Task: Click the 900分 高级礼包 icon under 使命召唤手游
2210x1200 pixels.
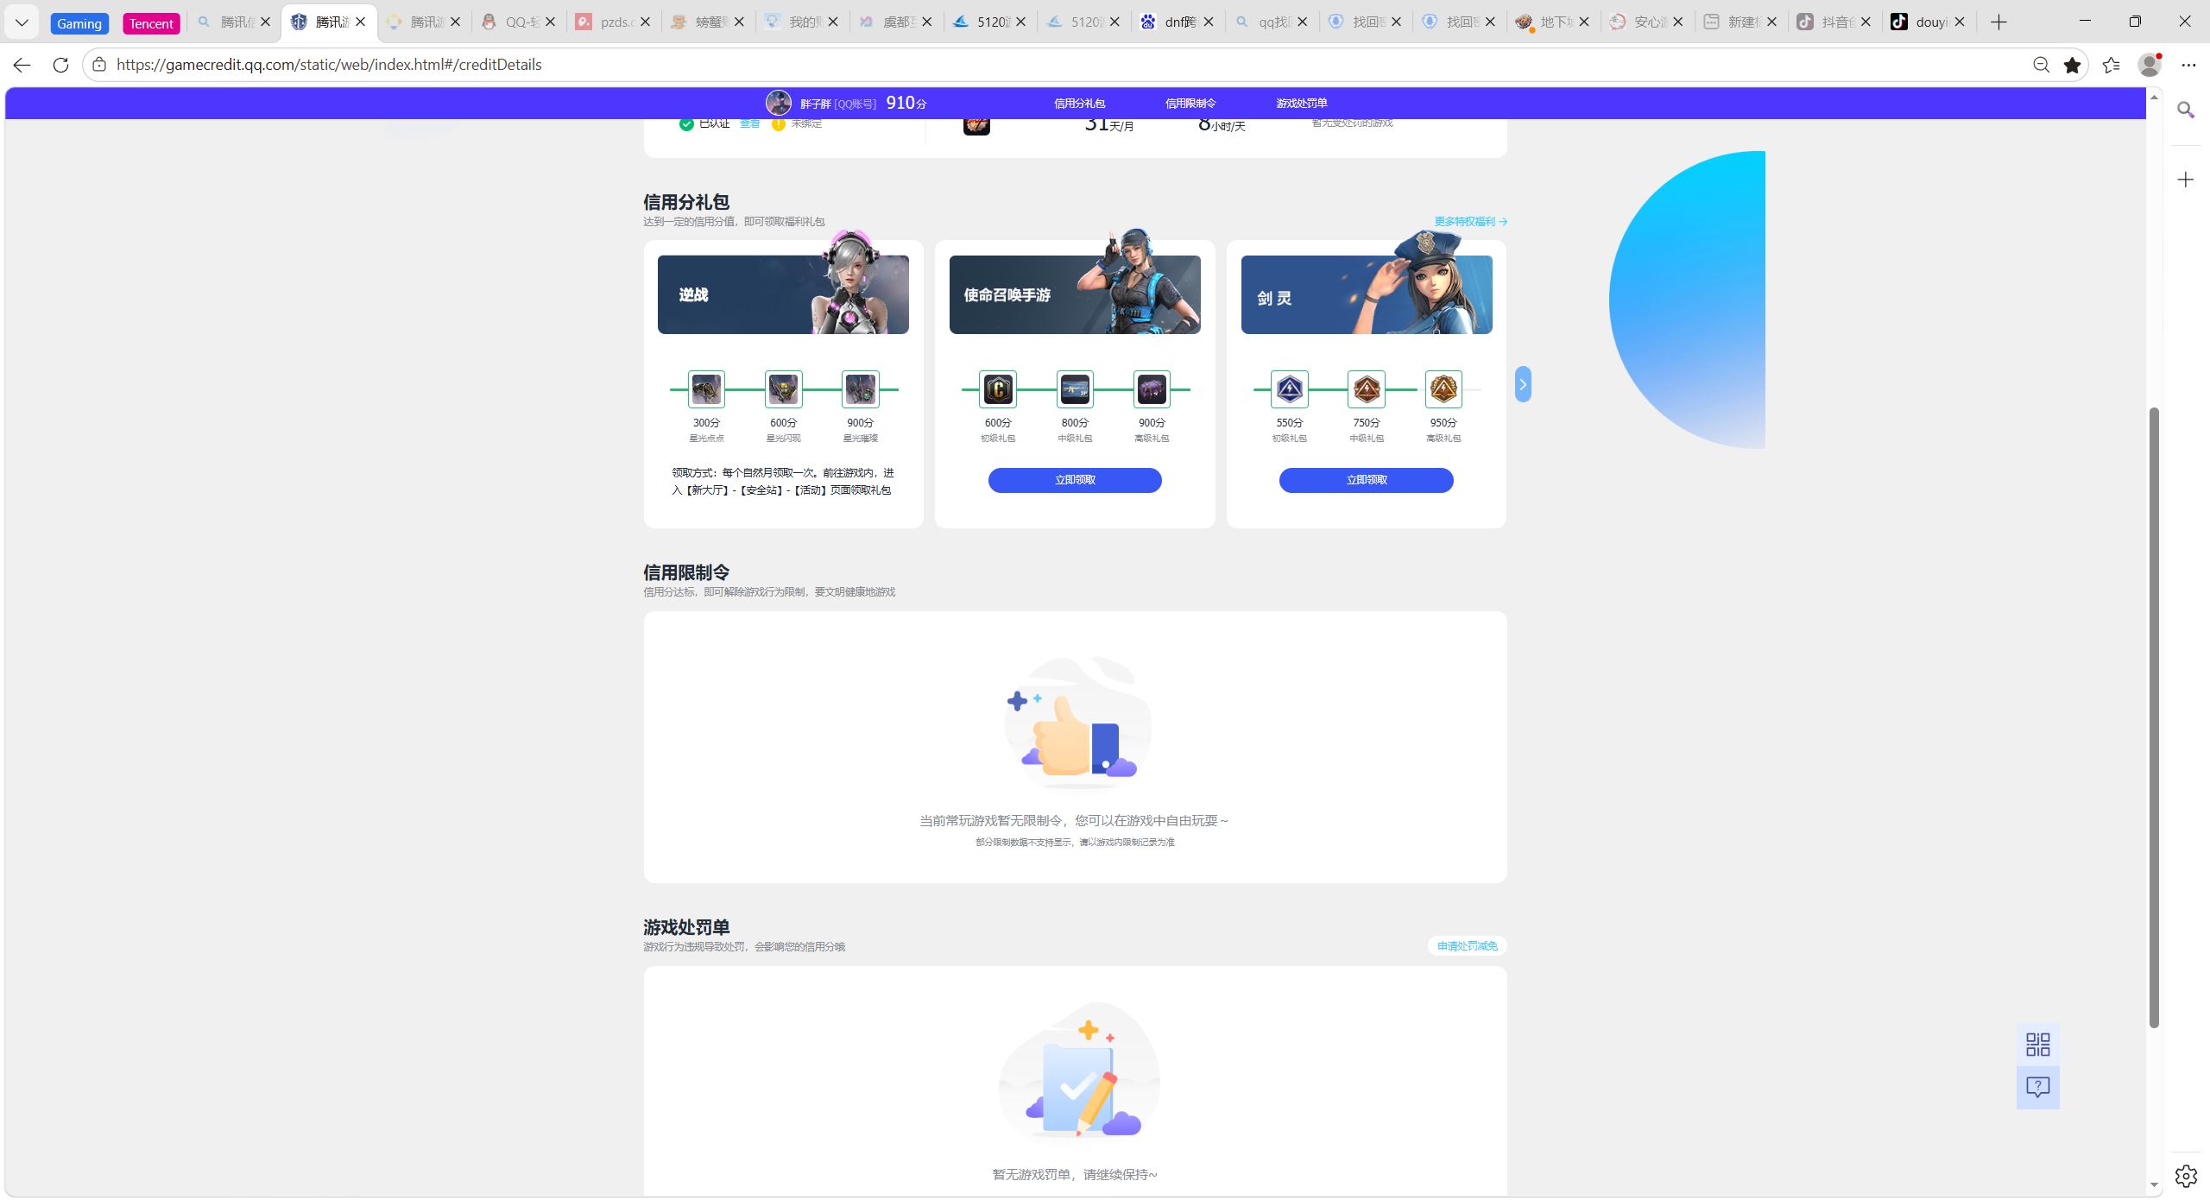Action: pyautogui.click(x=1152, y=389)
